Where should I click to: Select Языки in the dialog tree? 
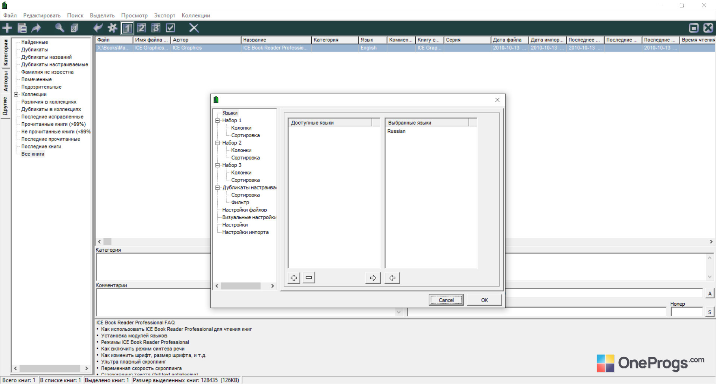coord(230,113)
